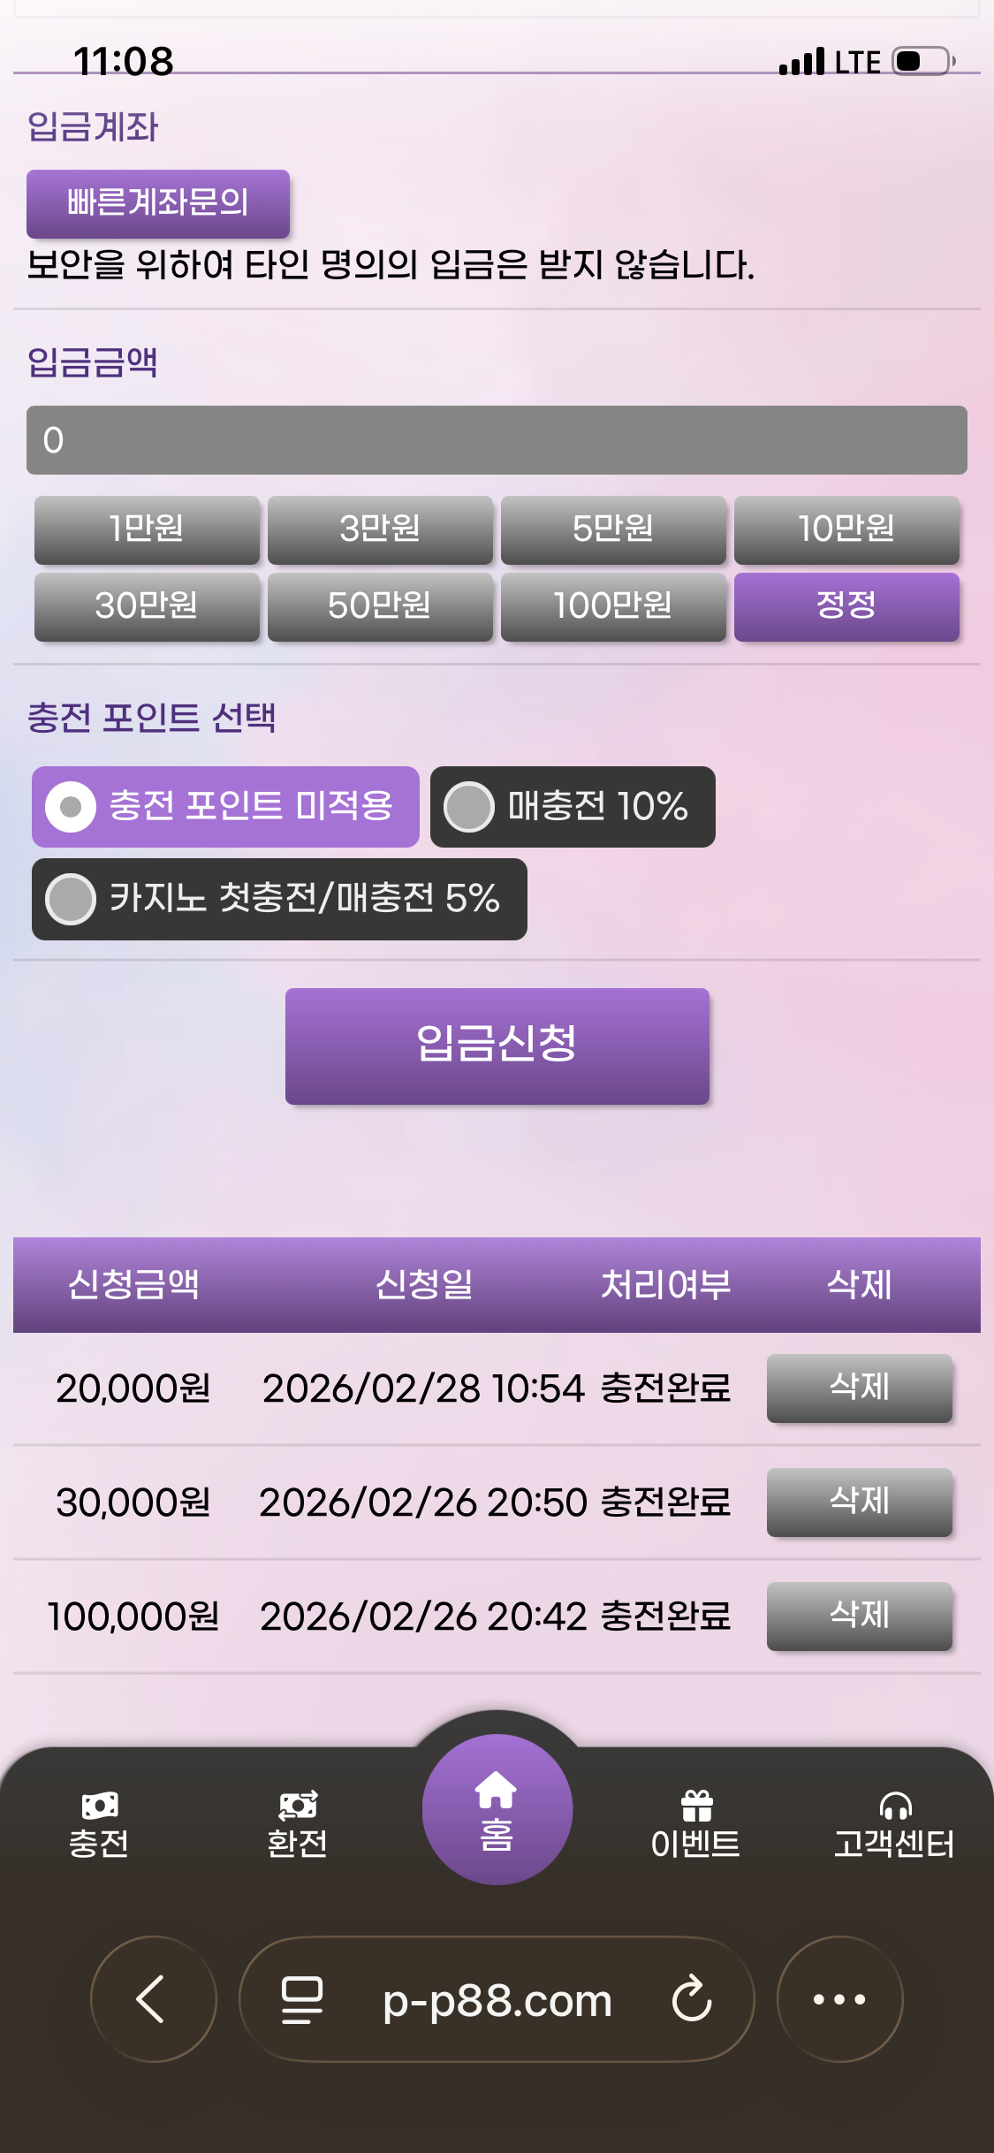994x2153 pixels.
Task: Add 10만원 to deposit amount
Action: click(846, 529)
